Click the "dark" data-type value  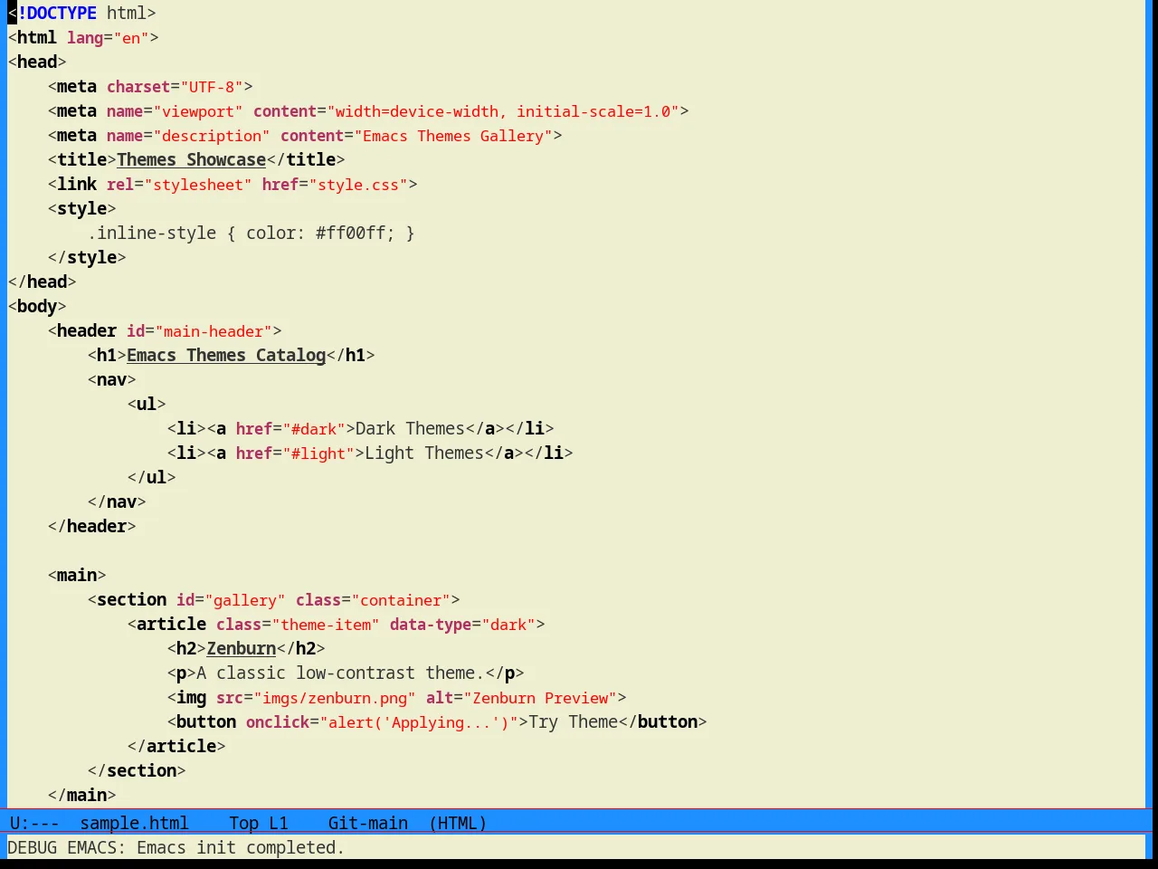point(508,624)
